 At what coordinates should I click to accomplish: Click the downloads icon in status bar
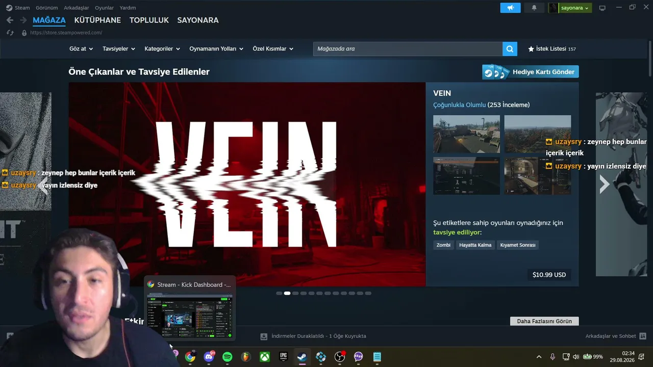(264, 336)
